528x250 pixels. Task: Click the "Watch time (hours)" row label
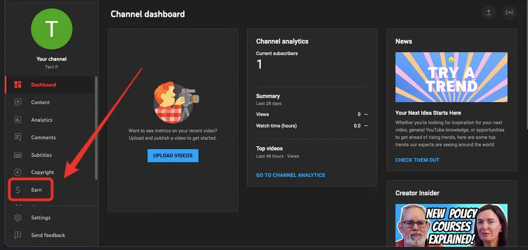[x=276, y=126]
